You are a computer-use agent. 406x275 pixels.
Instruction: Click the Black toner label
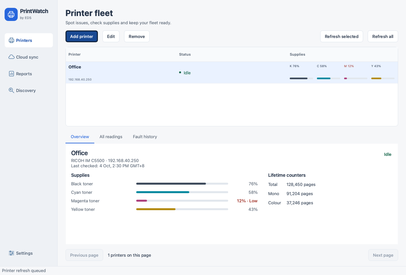point(82,184)
